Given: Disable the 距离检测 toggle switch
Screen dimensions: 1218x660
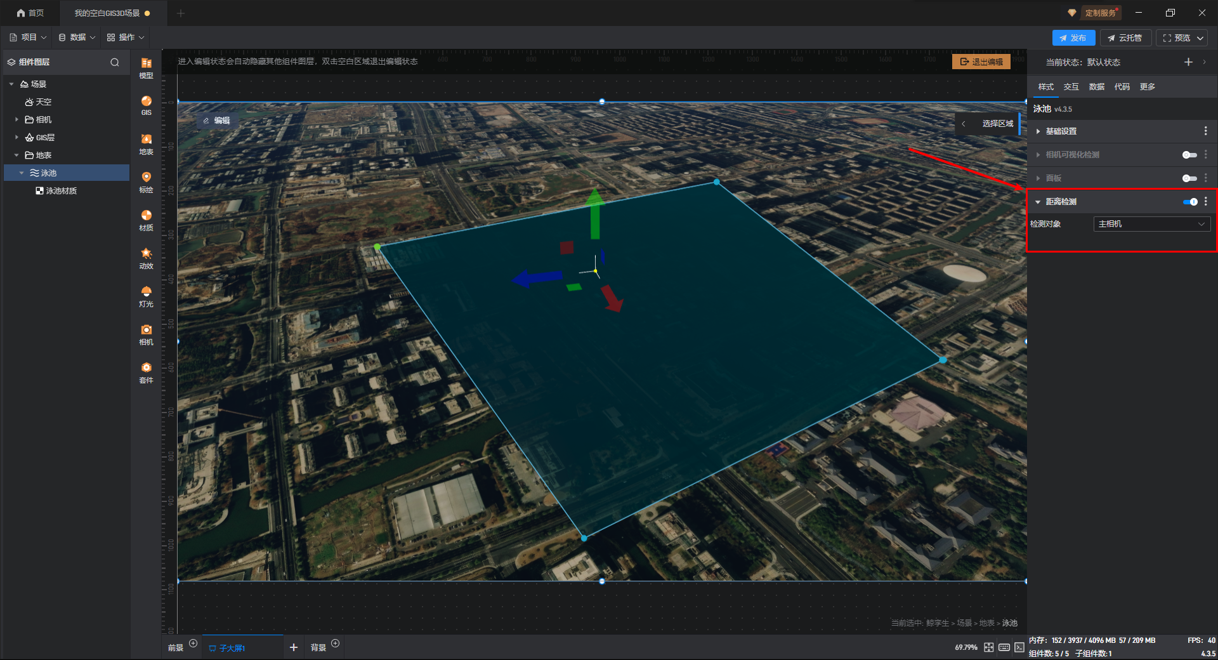Looking at the screenshot, I should 1189,202.
